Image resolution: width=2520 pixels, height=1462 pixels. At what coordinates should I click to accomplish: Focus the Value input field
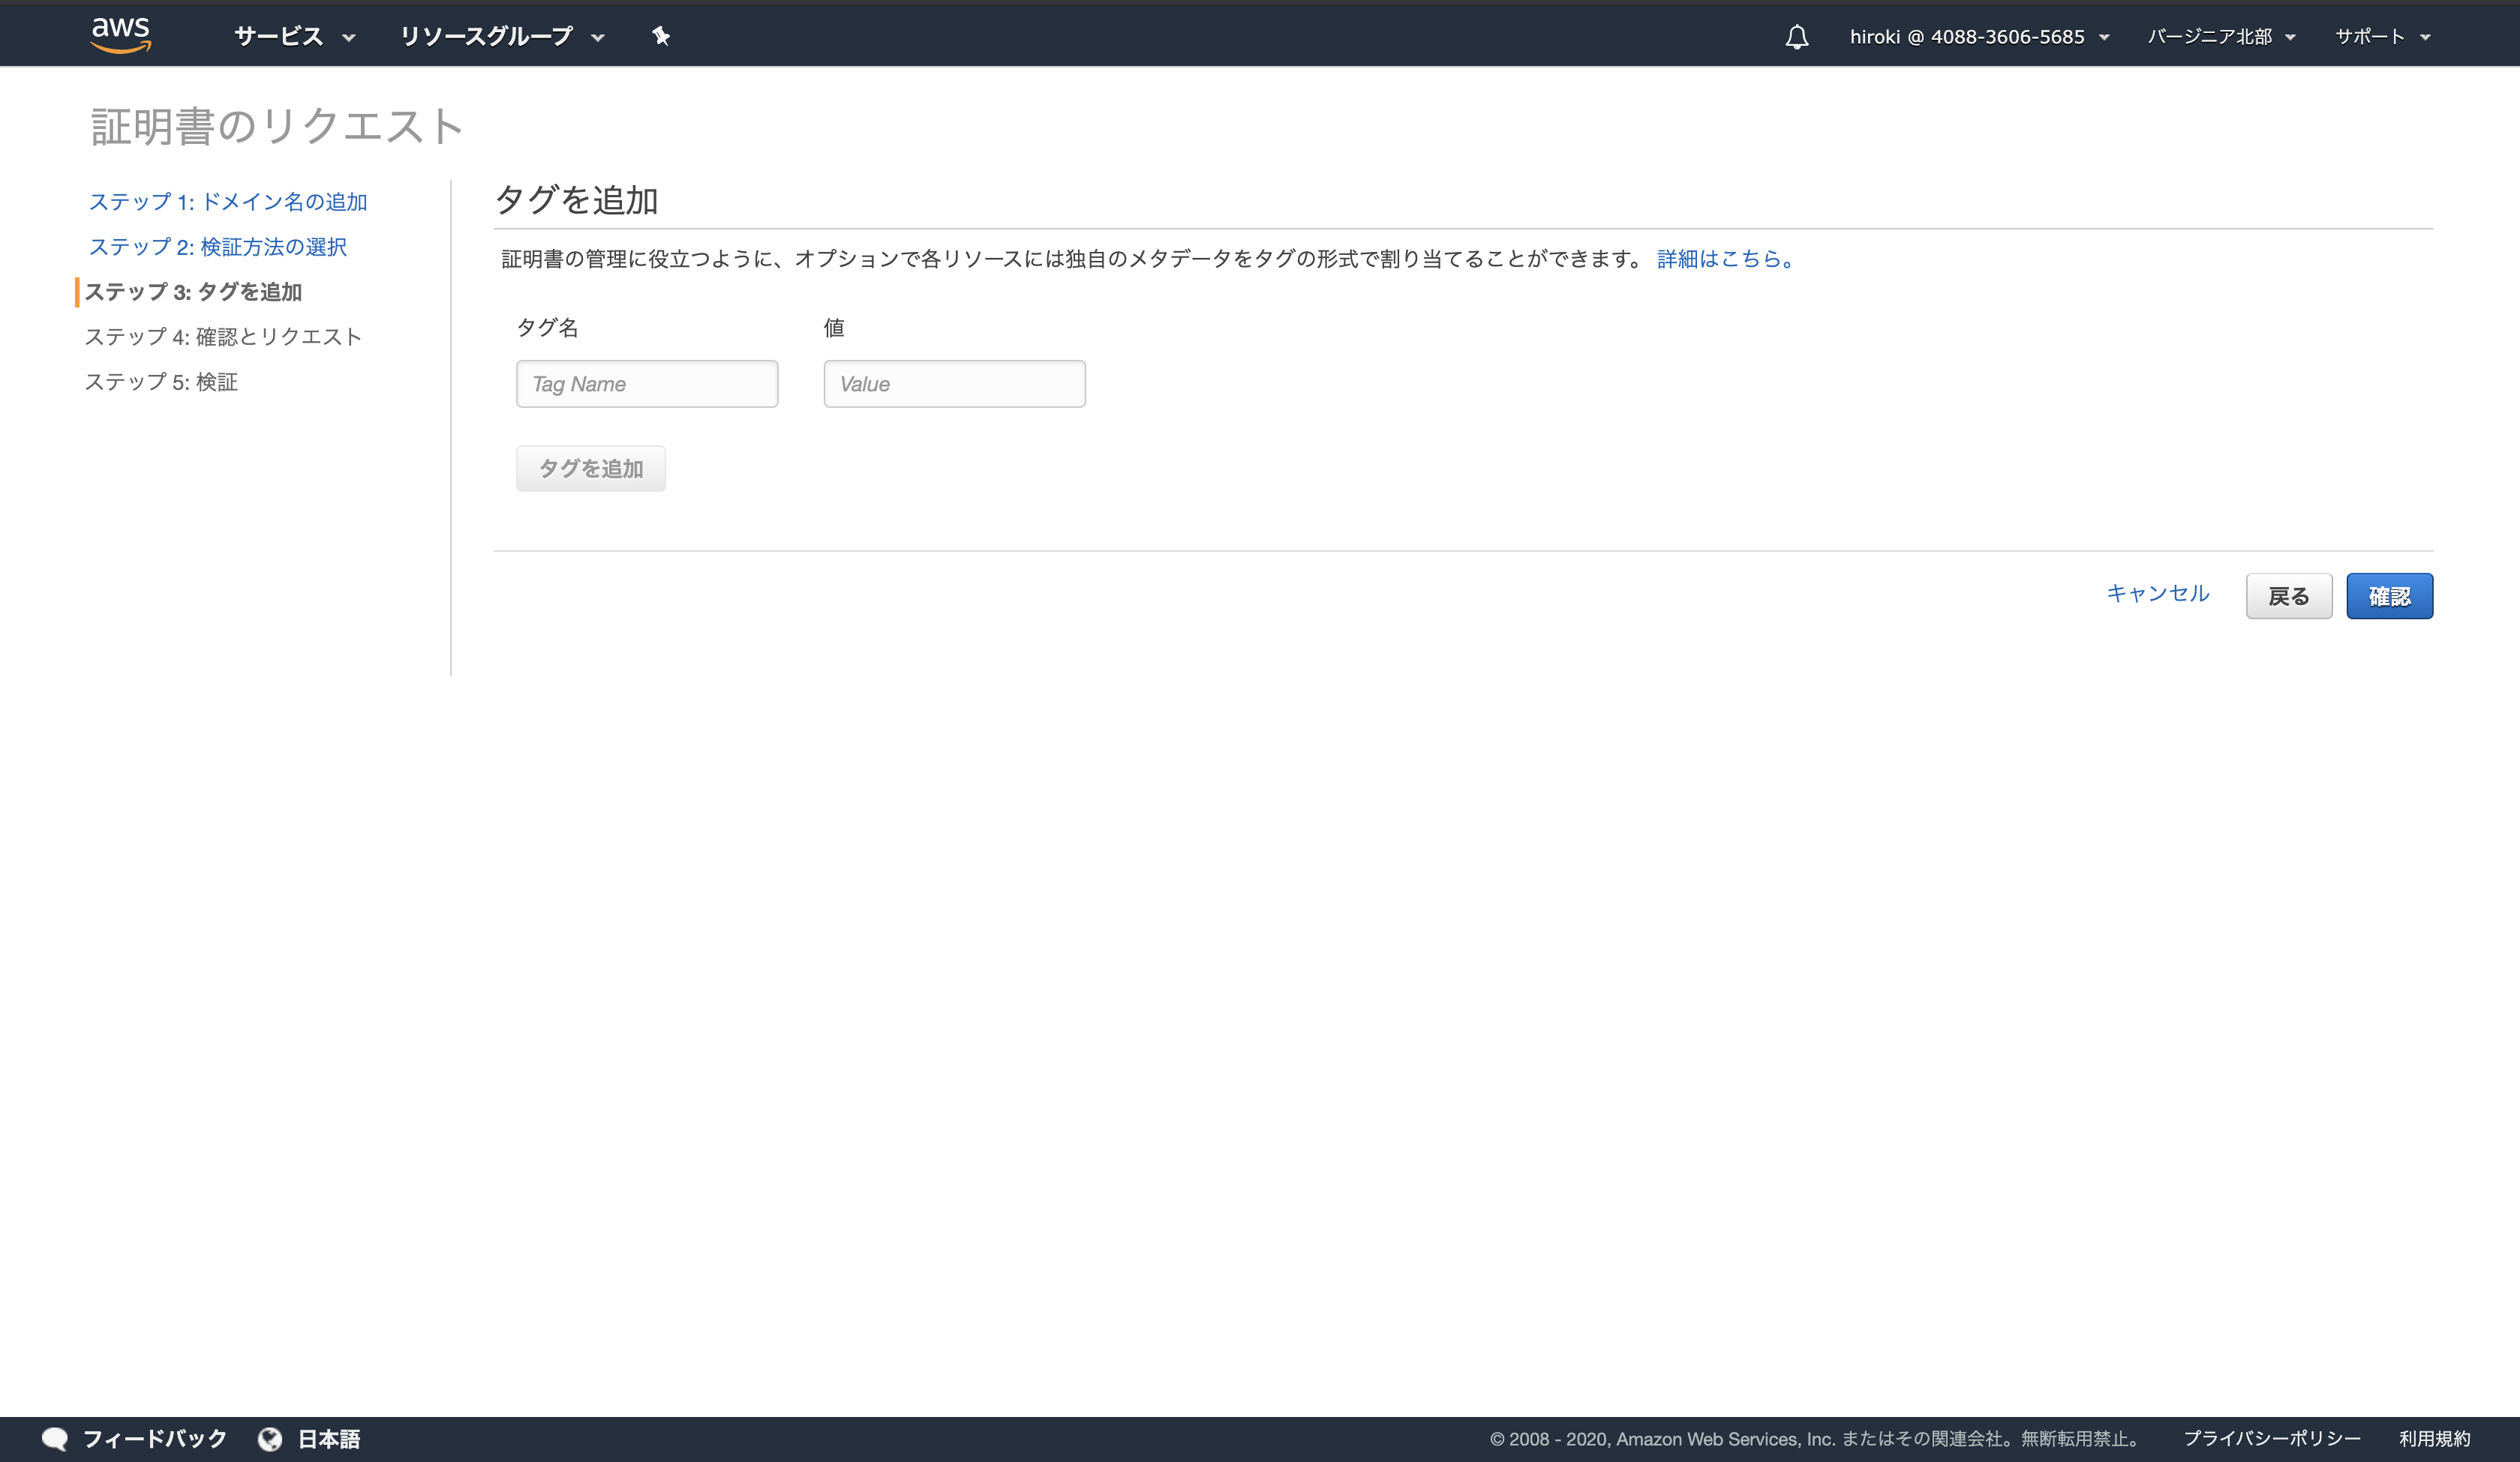click(954, 384)
